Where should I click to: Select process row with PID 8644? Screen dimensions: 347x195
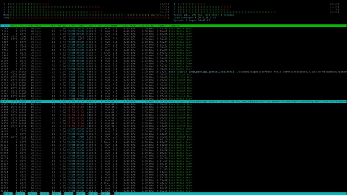[x=174, y=45]
